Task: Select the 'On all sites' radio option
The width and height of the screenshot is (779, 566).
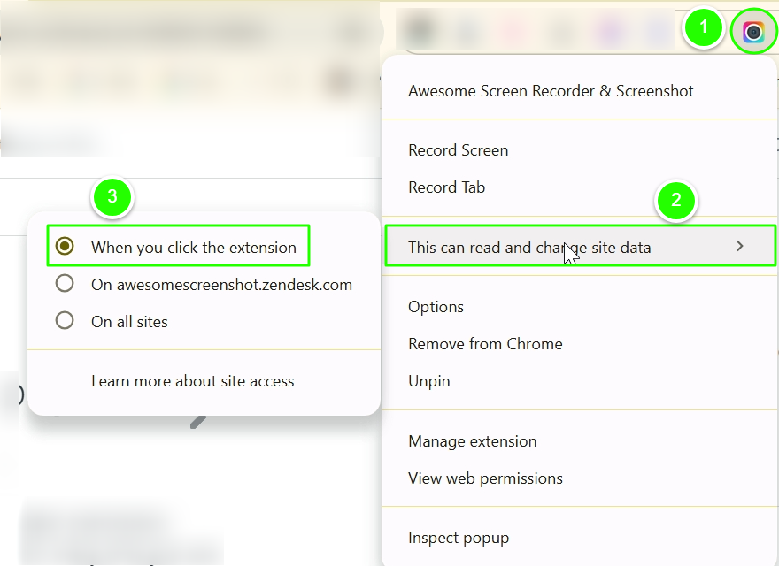Action: point(65,321)
